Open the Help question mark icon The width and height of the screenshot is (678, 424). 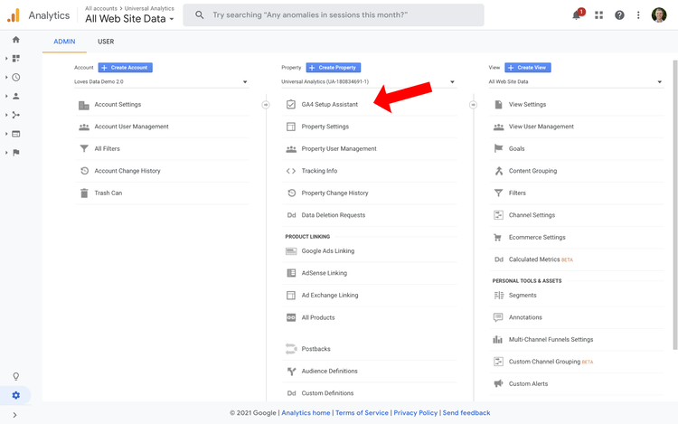(619, 15)
